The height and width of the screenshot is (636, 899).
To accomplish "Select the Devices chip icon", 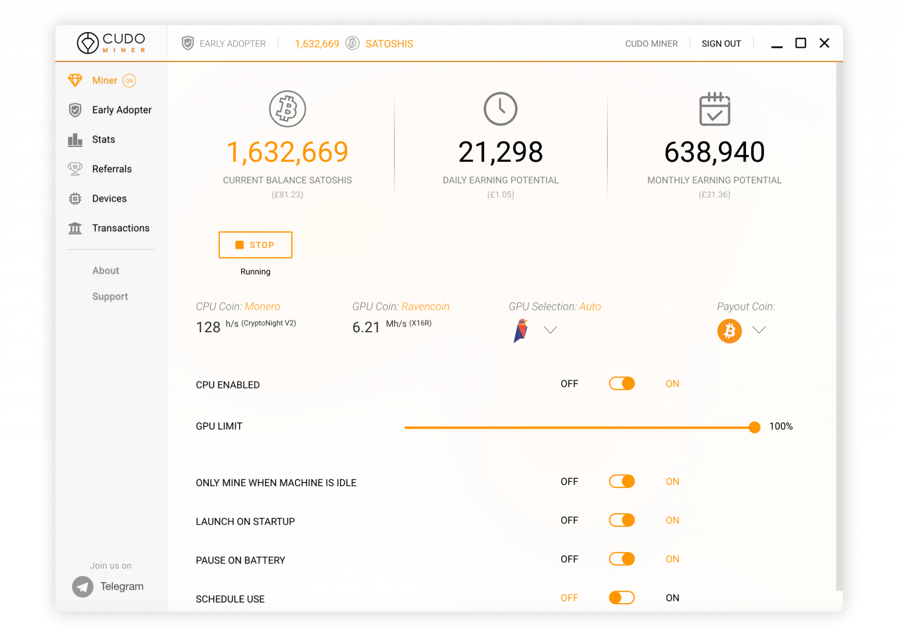I will point(76,198).
